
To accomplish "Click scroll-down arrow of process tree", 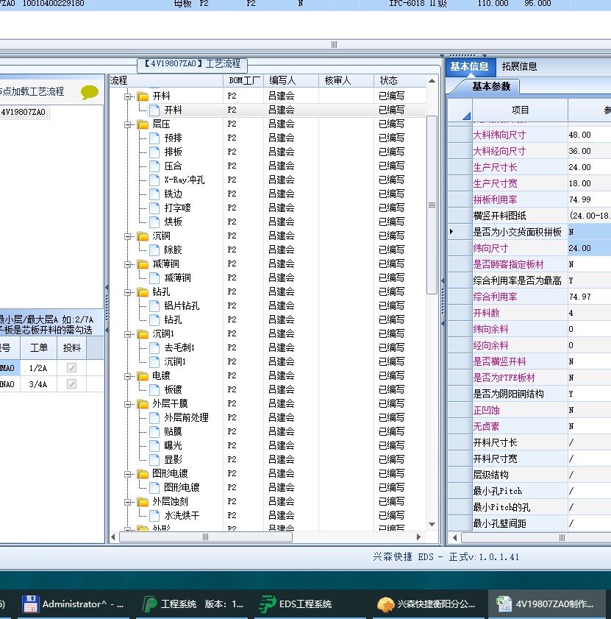I will pyautogui.click(x=432, y=525).
